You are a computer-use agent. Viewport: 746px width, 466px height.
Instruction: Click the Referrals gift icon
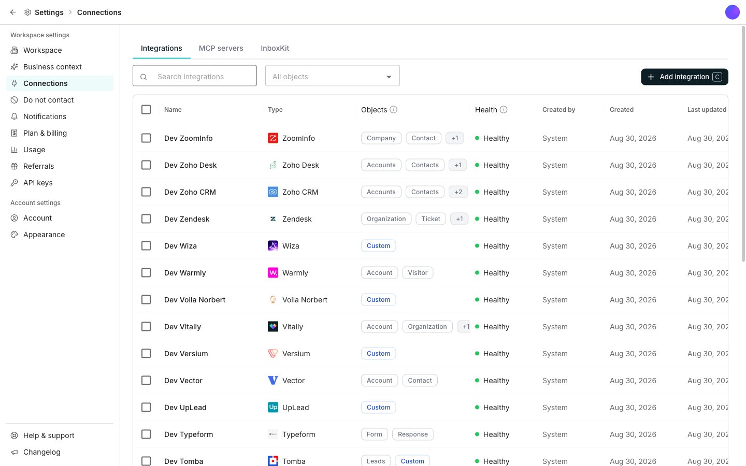[x=15, y=166]
